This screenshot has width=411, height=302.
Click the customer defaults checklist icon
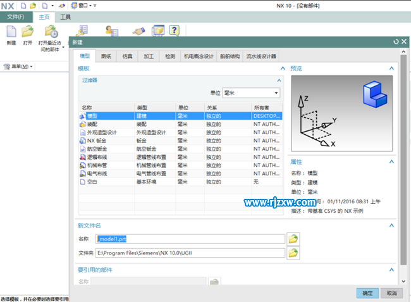pos(82,30)
